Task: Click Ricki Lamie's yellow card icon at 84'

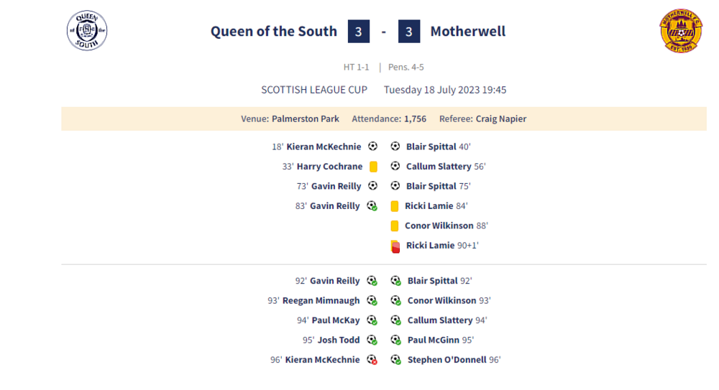Action: 394,206
